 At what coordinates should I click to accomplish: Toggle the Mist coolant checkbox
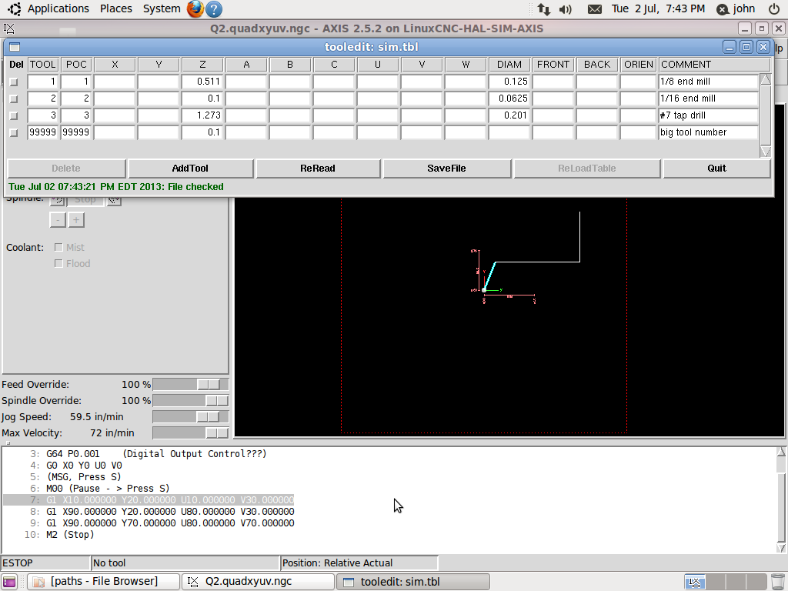tap(58, 247)
